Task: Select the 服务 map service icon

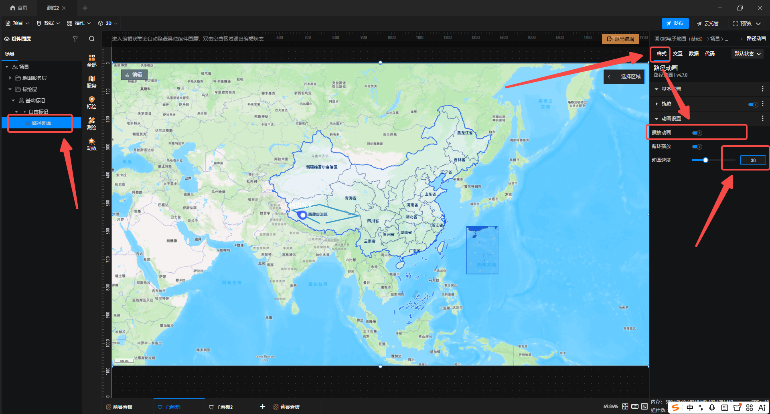Action: tap(91, 81)
